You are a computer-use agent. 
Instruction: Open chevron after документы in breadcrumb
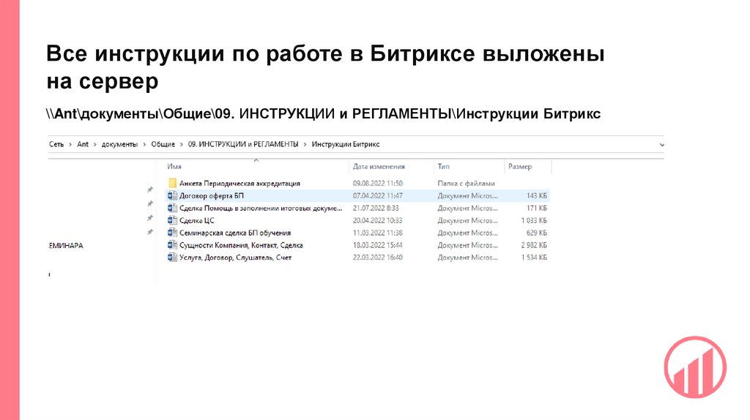coord(144,144)
